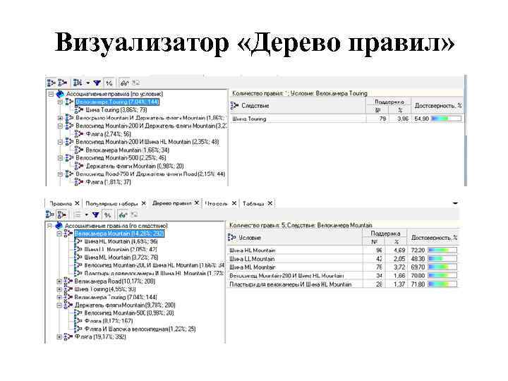Collapse 'Велосипед Road-750 И Держатель фляги Road' node
The height and width of the screenshot is (381, 508).
pos(60,174)
